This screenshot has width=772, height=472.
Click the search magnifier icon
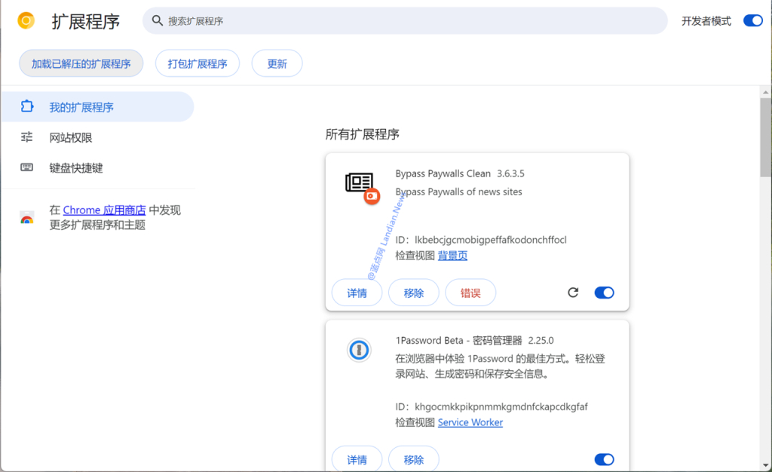coord(157,20)
